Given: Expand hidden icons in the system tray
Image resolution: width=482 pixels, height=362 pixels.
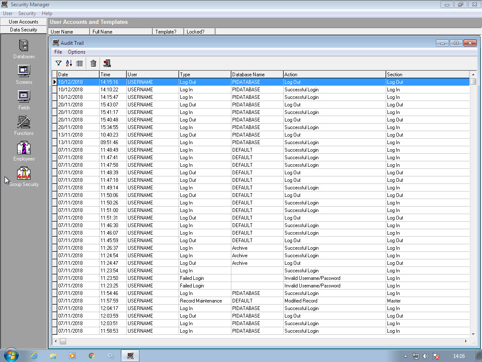Looking at the screenshot, I should (405, 356).
